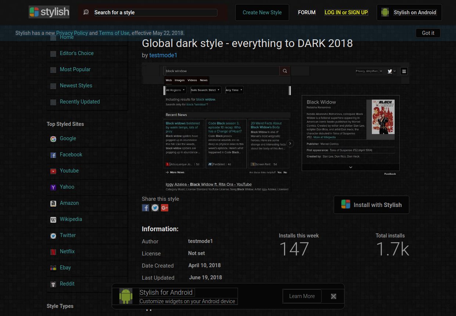Click the Yahoo sidebar icon
Image resolution: width=456 pixels, height=316 pixels.
coord(53,187)
